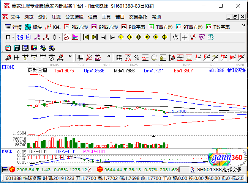Image resolution: width=248 pixels, height=183 pixels.
Task: Click yellow diamond right-arrow icon
Action: click(130, 37)
